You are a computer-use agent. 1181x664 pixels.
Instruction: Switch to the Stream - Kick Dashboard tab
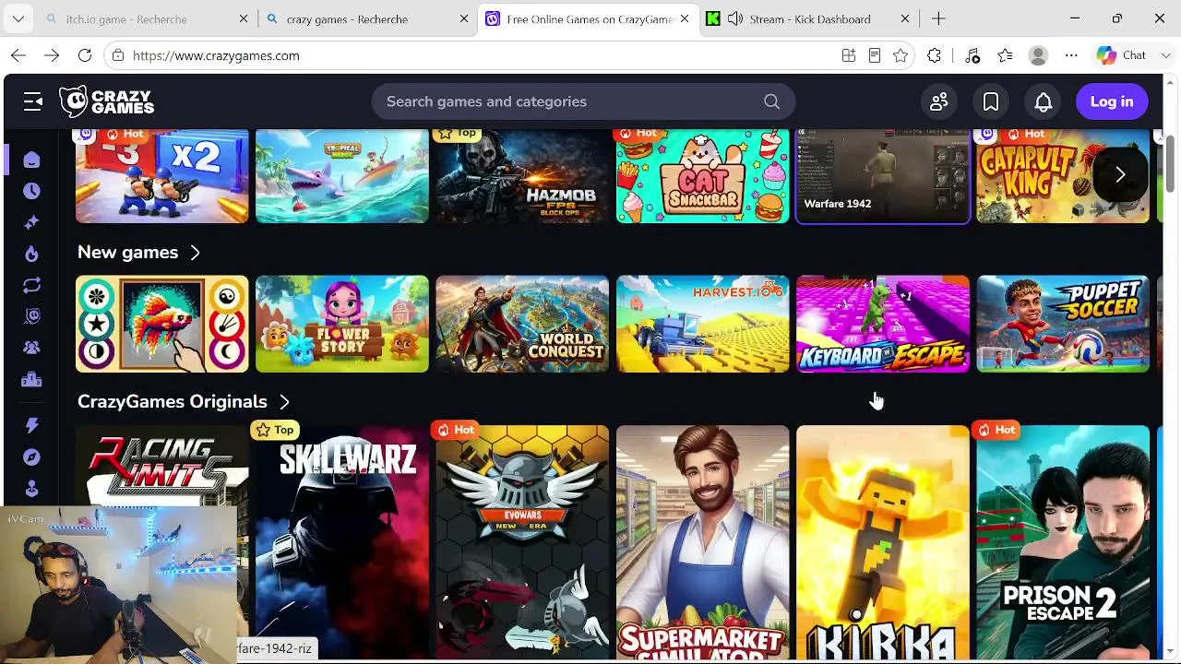coord(810,18)
